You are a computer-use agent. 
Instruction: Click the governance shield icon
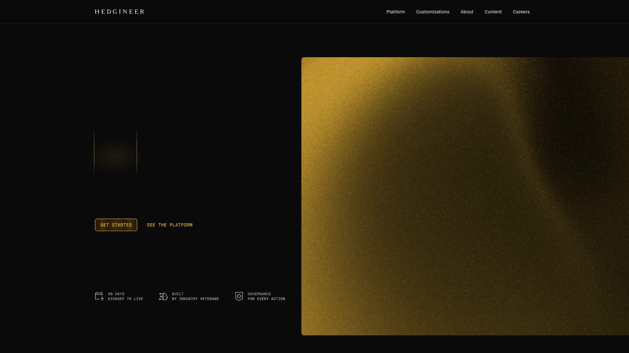(x=239, y=296)
